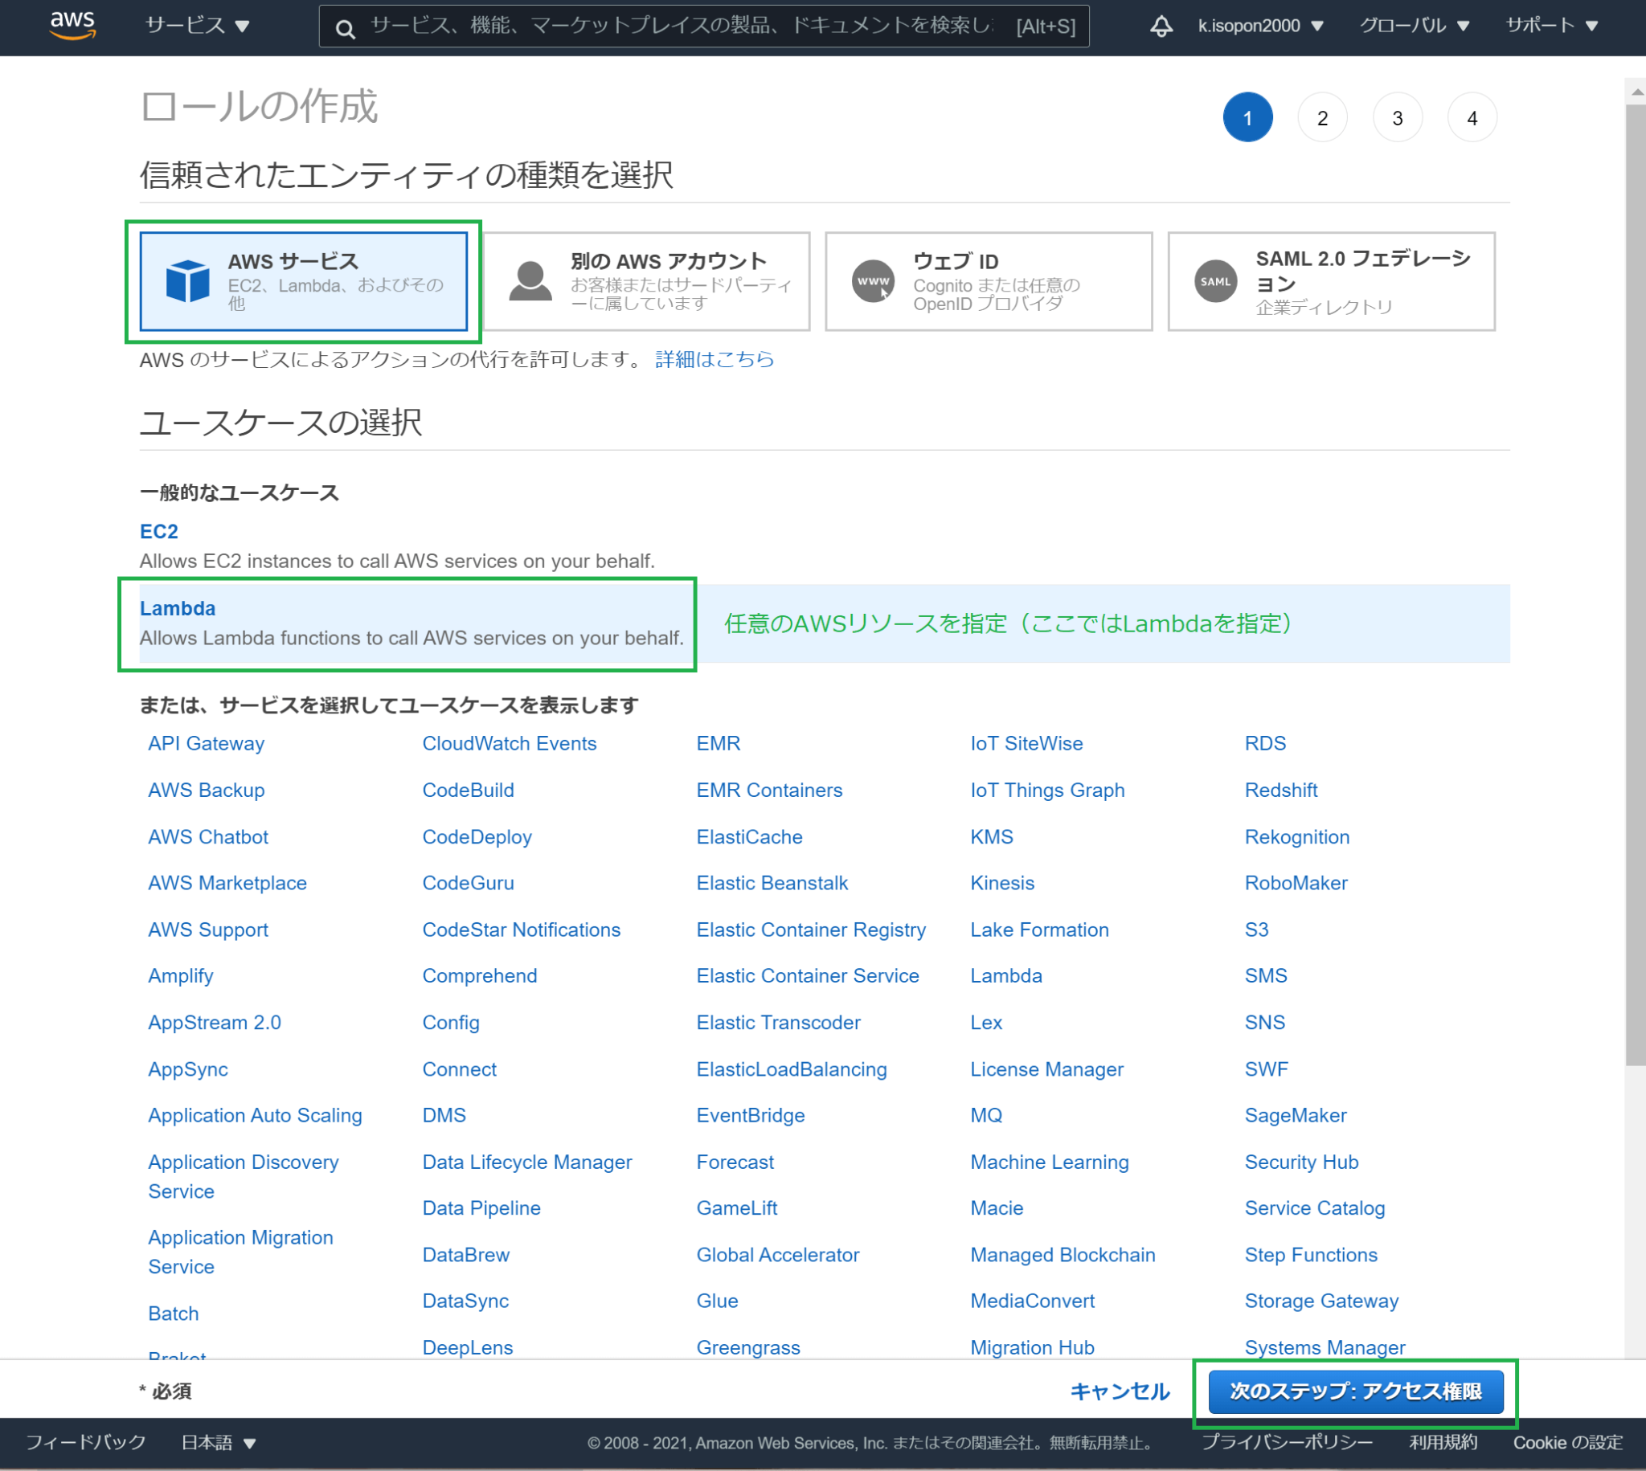Click the SAML icon on federation tile
This screenshot has height=1471, width=1646.
click(1214, 281)
